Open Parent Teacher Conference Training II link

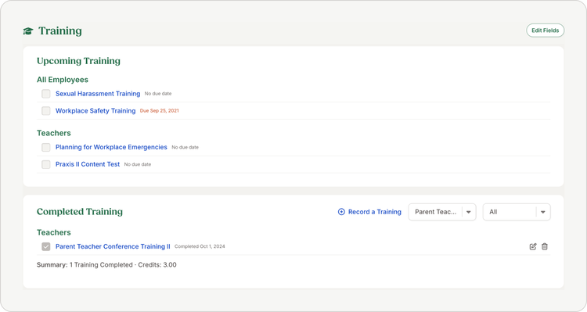pyautogui.click(x=113, y=246)
